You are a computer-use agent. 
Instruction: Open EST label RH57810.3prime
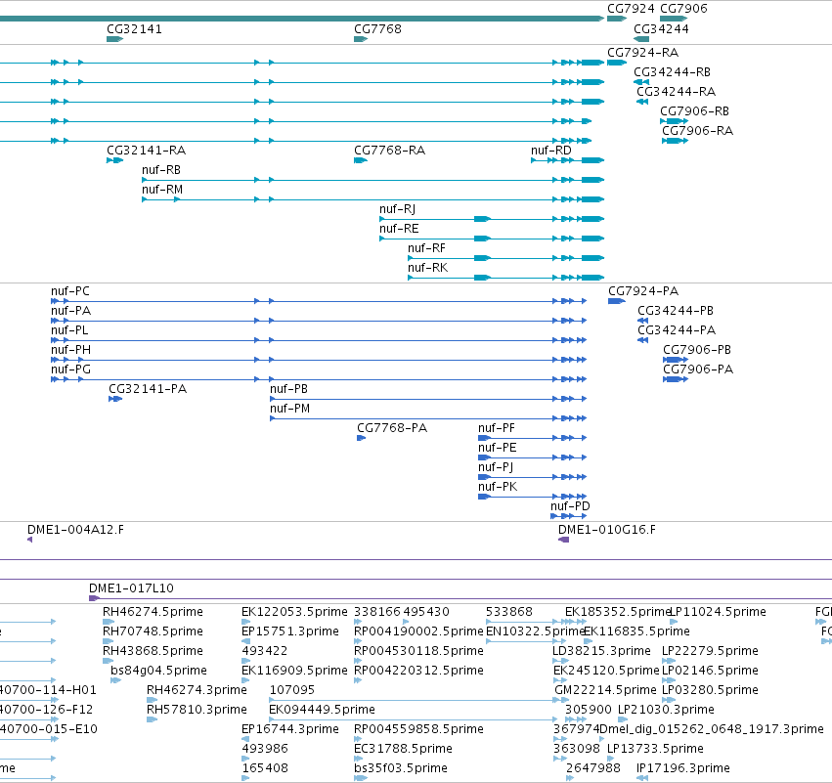(197, 710)
